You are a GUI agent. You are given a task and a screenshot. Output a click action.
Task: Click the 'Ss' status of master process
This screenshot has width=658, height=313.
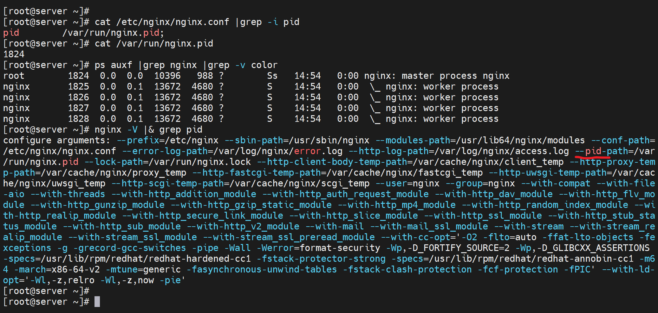point(272,76)
